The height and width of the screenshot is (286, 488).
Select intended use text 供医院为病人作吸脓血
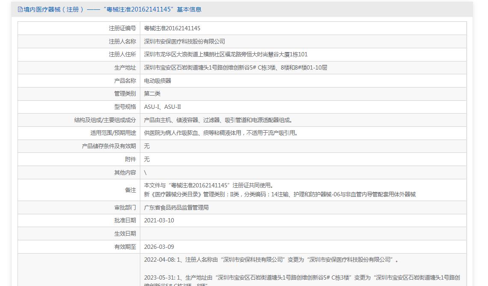[x=221, y=133]
